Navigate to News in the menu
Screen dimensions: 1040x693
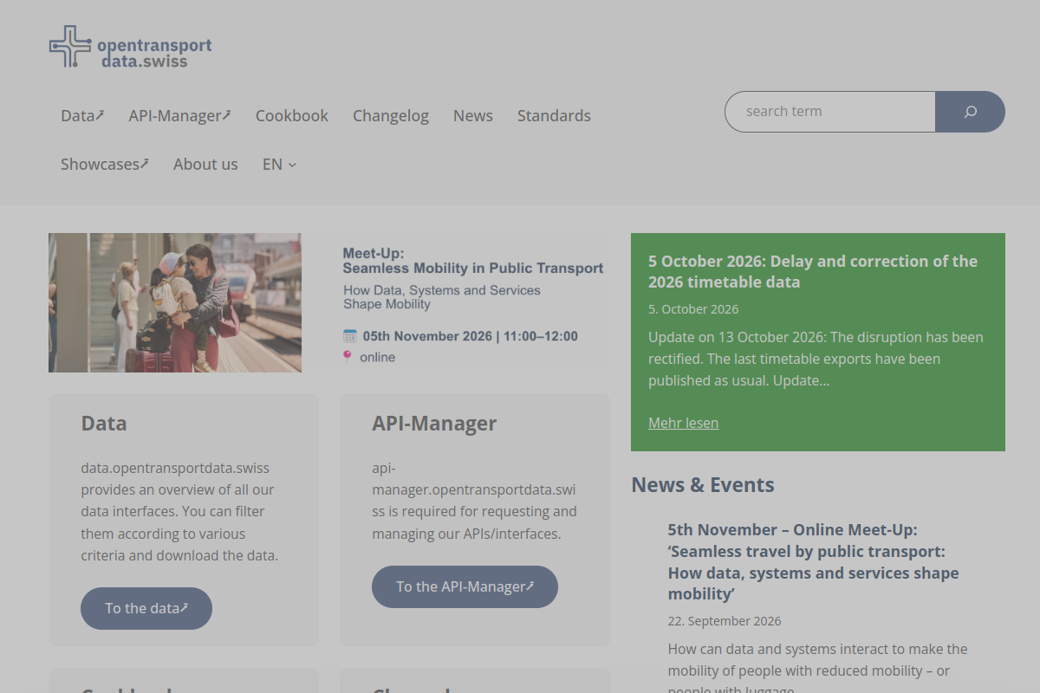pyautogui.click(x=473, y=115)
